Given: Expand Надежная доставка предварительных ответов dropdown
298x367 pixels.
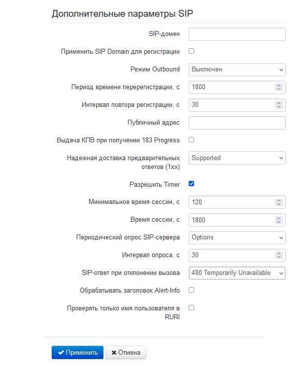Looking at the screenshot, I should (237, 158).
